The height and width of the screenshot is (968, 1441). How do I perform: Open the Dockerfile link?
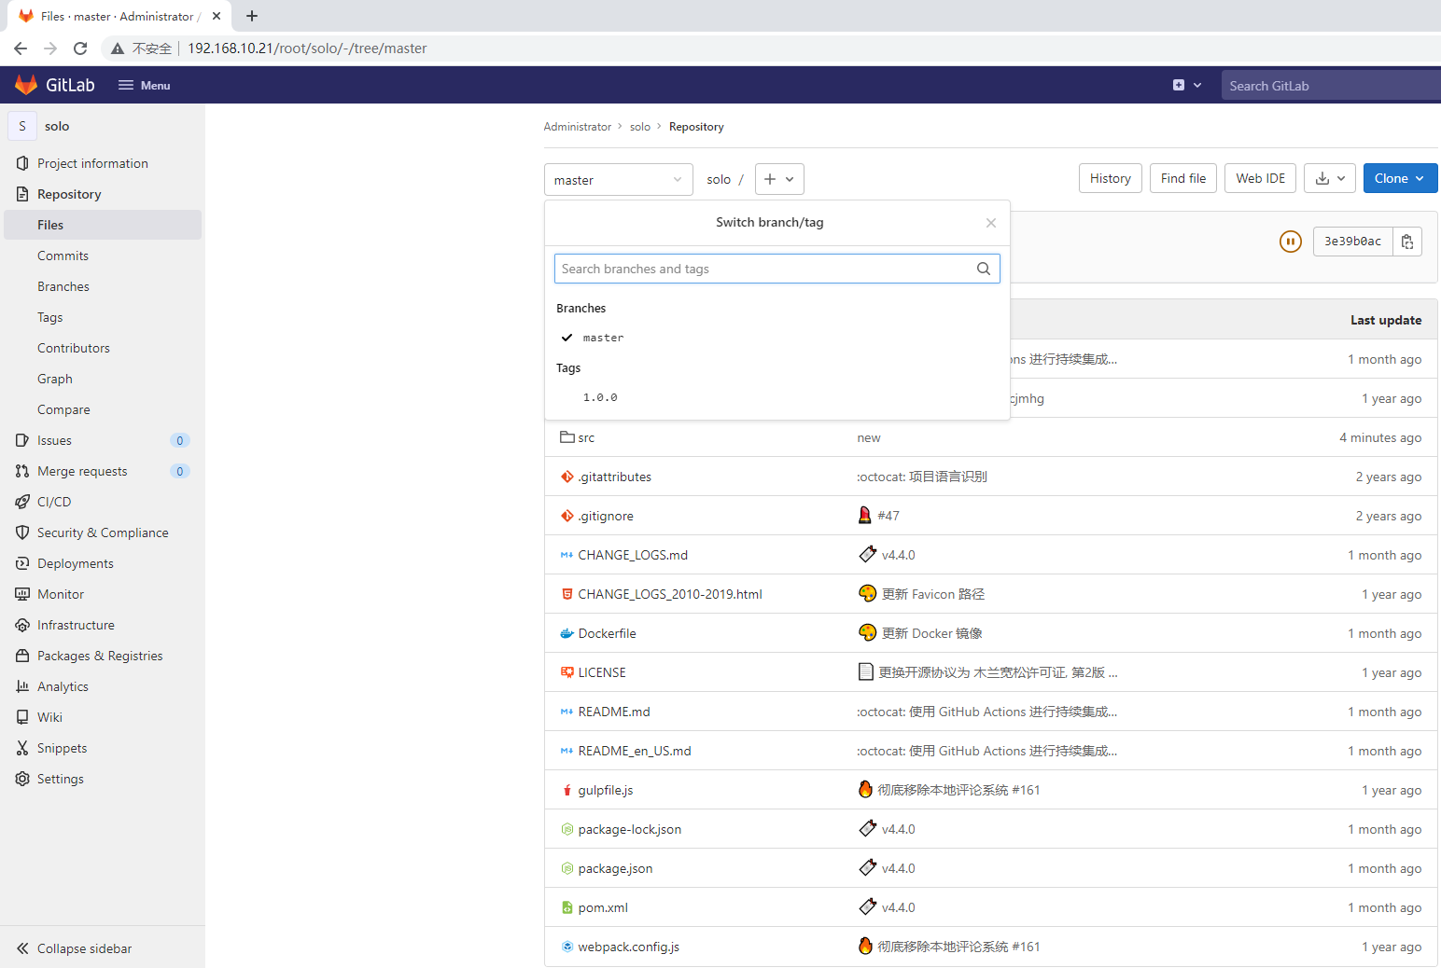[x=607, y=633]
